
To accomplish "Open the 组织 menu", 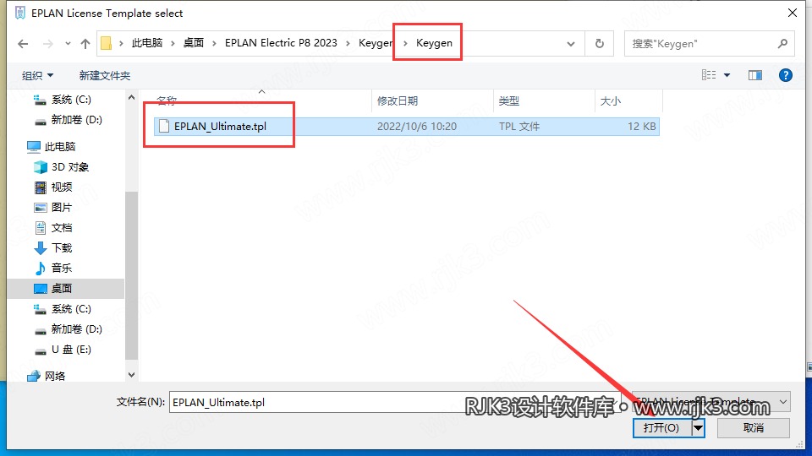I will point(37,75).
